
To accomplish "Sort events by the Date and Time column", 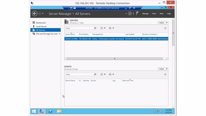I will pos(128,81).
